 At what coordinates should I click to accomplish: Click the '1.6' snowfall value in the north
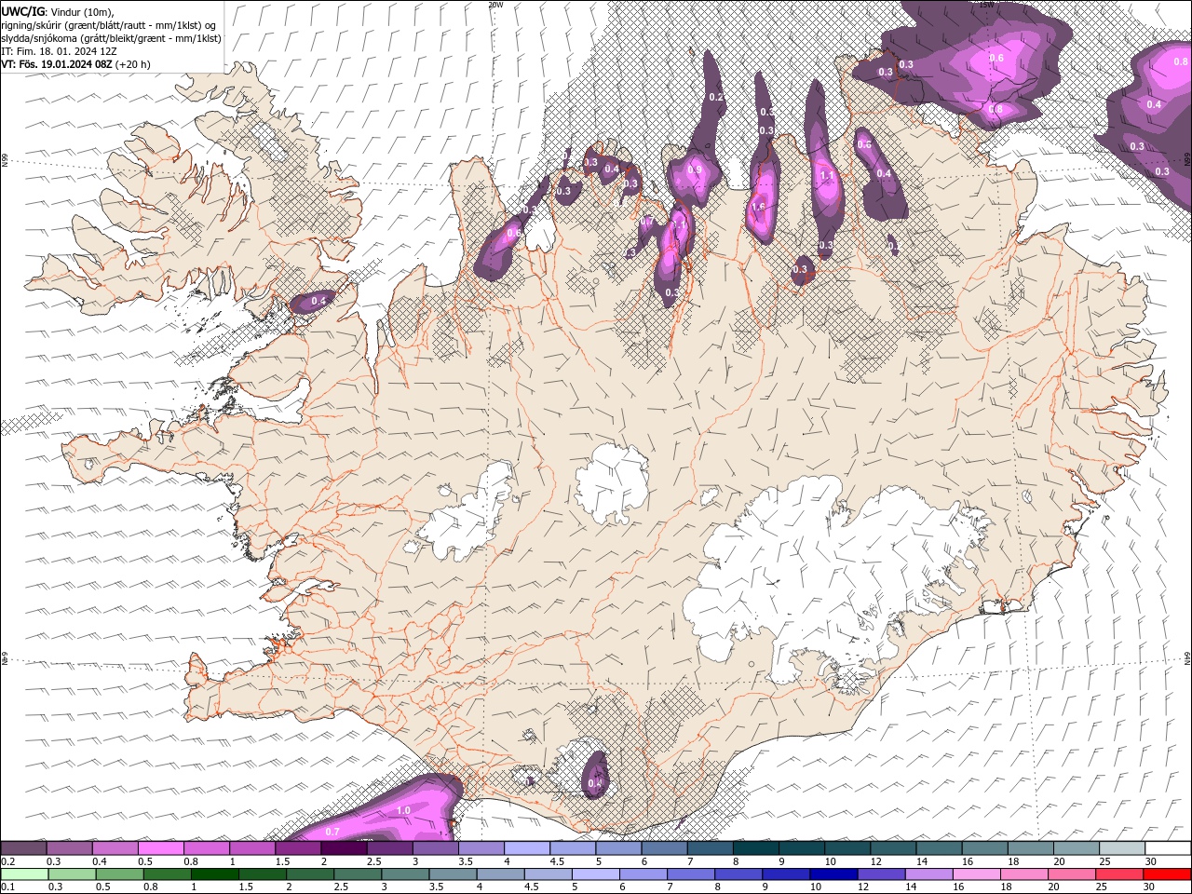tap(758, 207)
